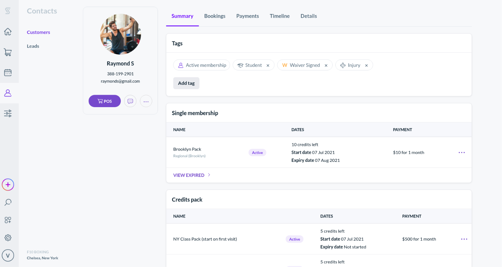Remove the Student tag
Image resolution: width=502 pixels, height=267 pixels.
click(268, 65)
